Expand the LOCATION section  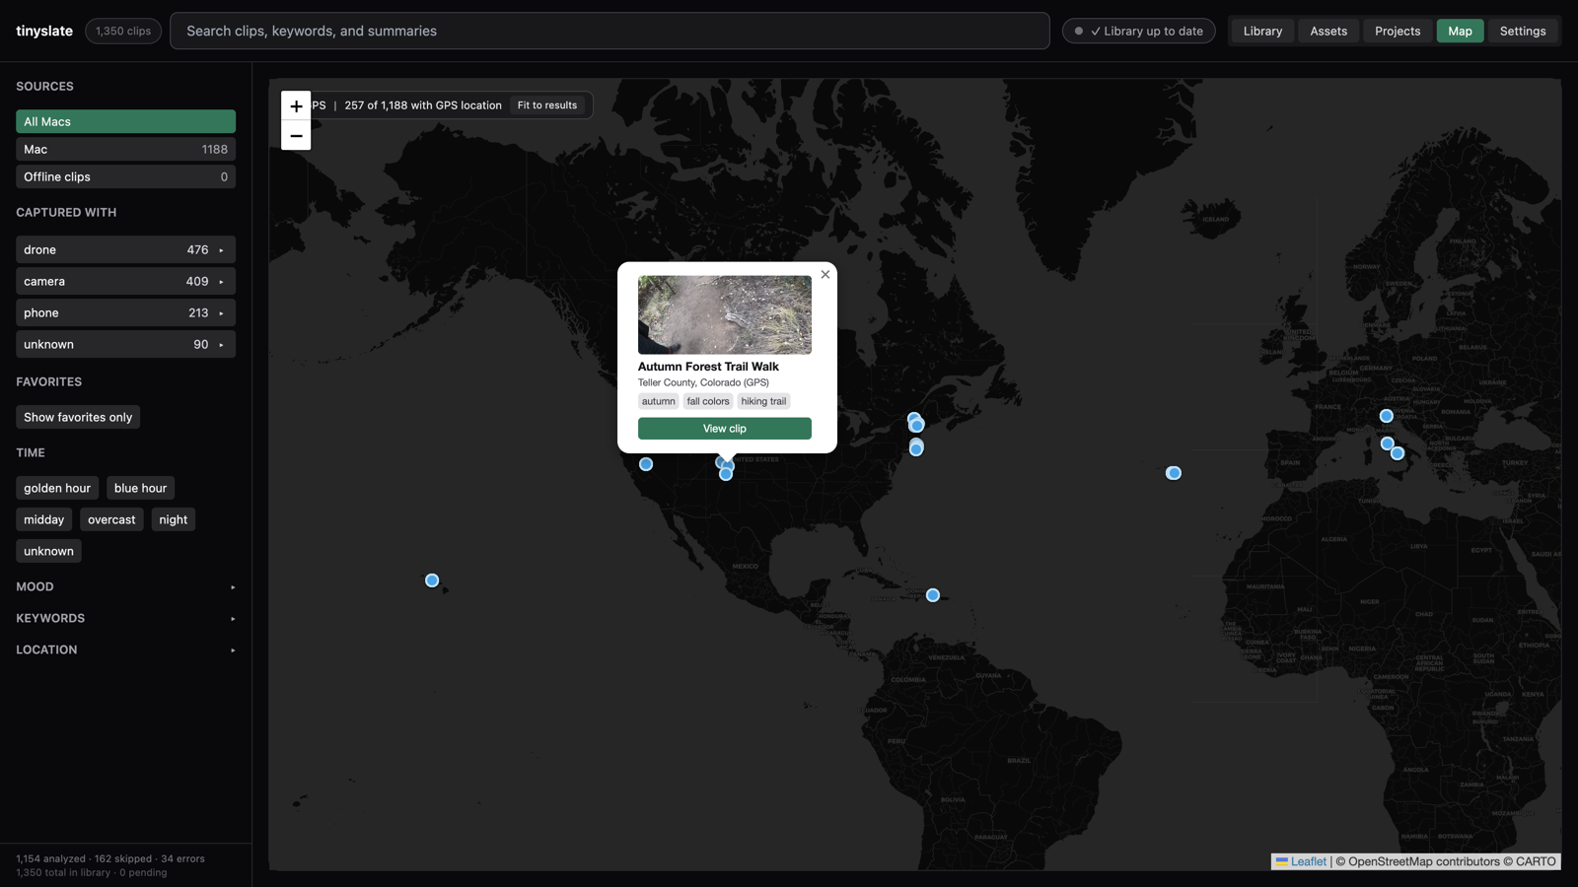point(125,649)
